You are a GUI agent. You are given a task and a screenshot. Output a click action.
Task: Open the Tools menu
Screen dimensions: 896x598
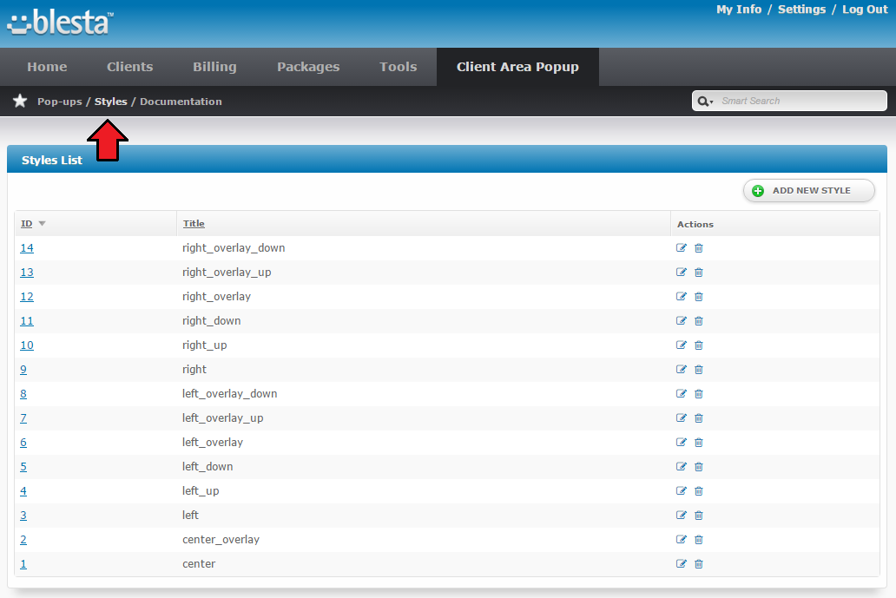399,67
